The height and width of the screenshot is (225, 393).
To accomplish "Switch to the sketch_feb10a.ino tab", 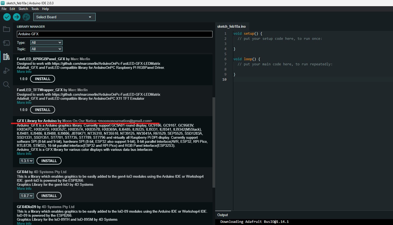I will [231, 26].
